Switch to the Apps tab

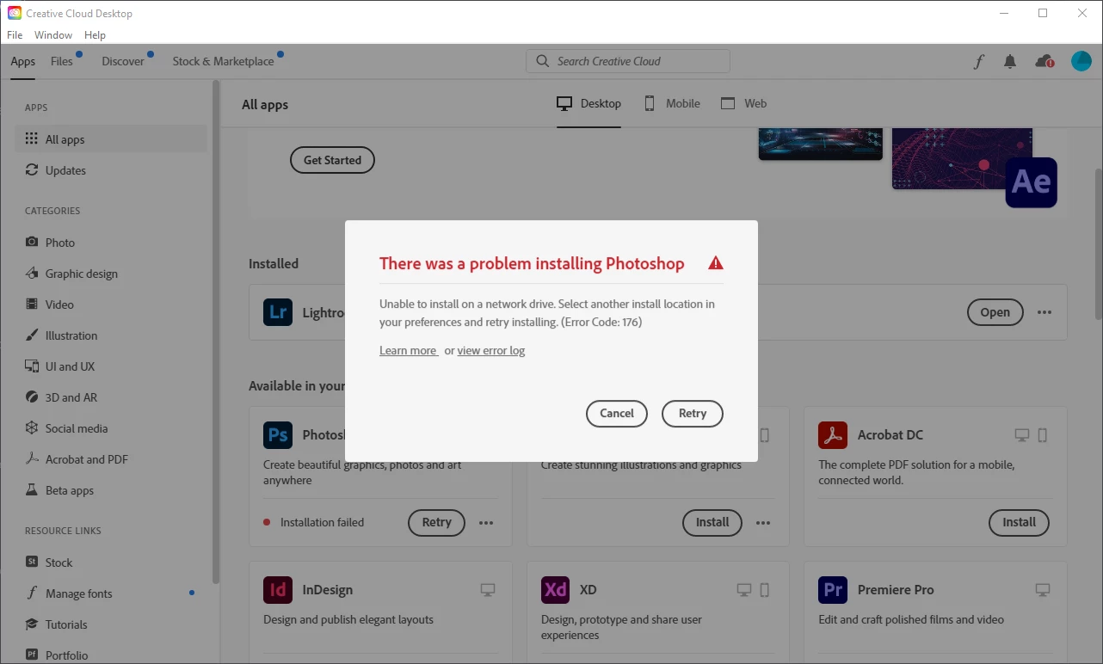pos(23,61)
